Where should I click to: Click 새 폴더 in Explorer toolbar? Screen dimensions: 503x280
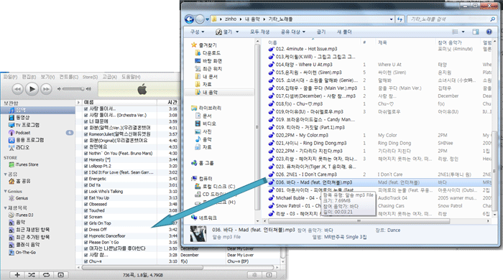tap(344, 32)
